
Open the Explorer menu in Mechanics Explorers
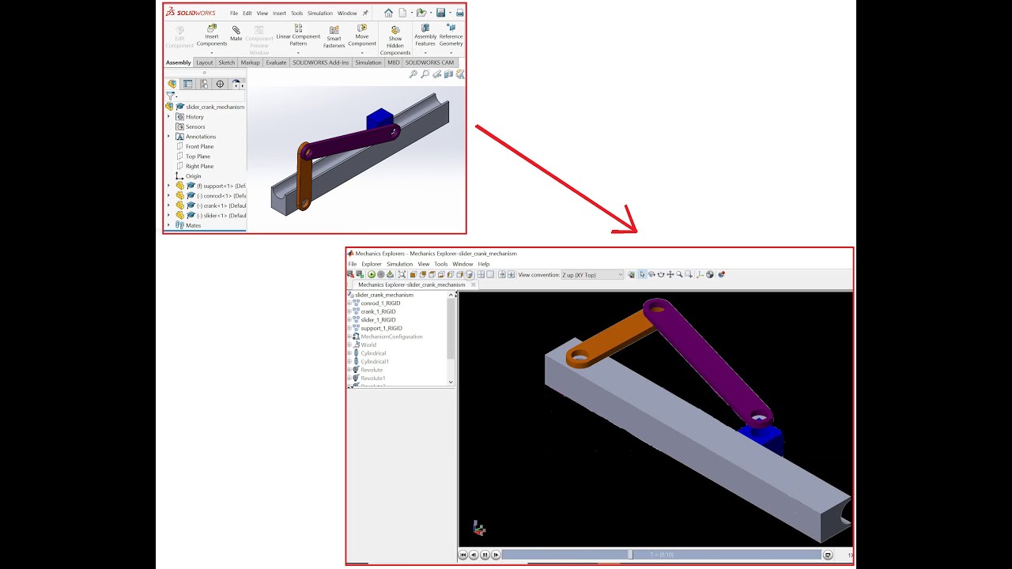click(x=372, y=264)
